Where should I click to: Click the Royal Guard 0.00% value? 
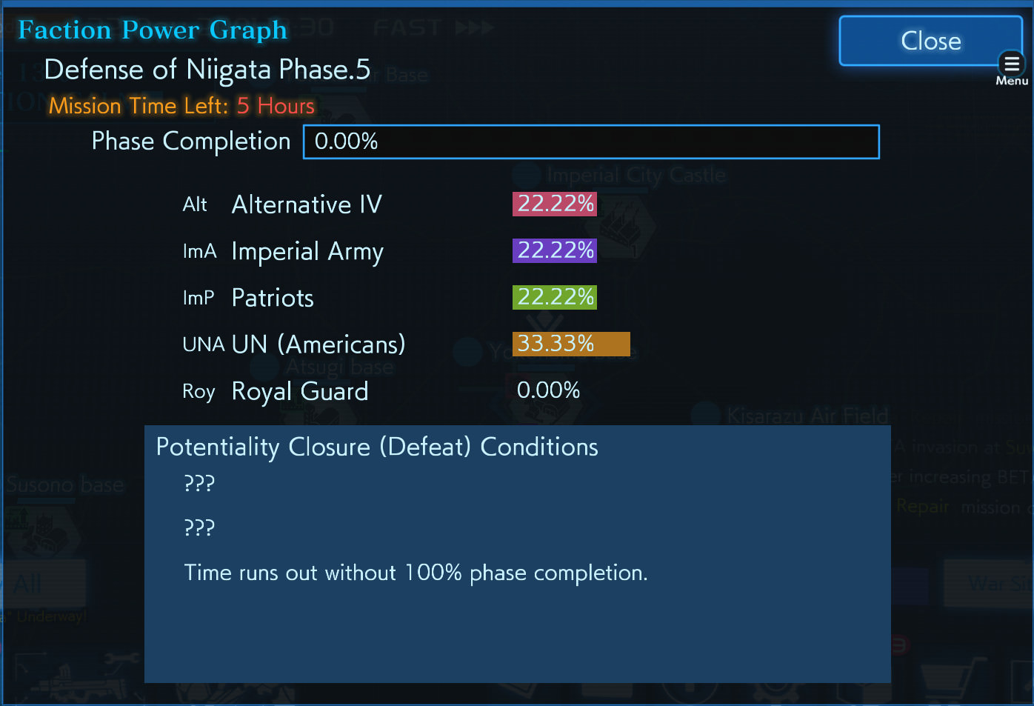548,390
